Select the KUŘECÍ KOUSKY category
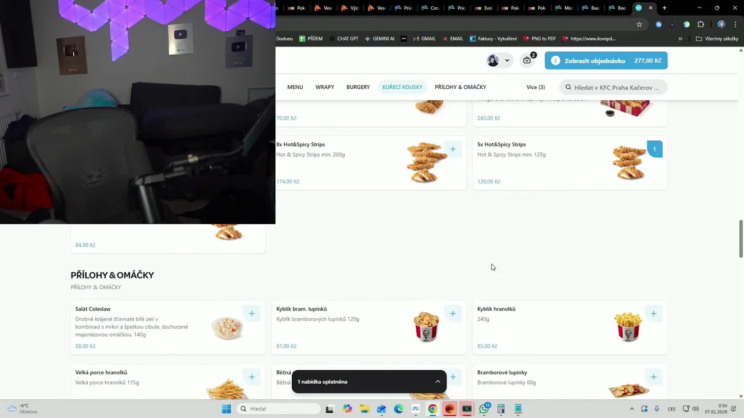 coord(402,87)
